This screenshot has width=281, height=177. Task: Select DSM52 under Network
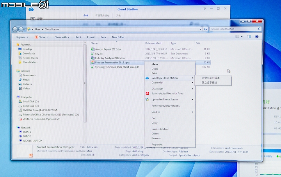[27, 136]
